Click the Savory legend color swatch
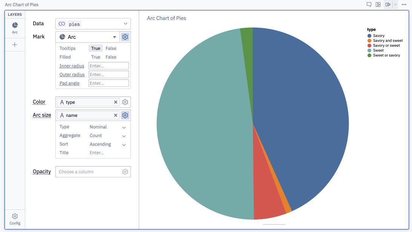This screenshot has width=412, height=232. coord(369,36)
